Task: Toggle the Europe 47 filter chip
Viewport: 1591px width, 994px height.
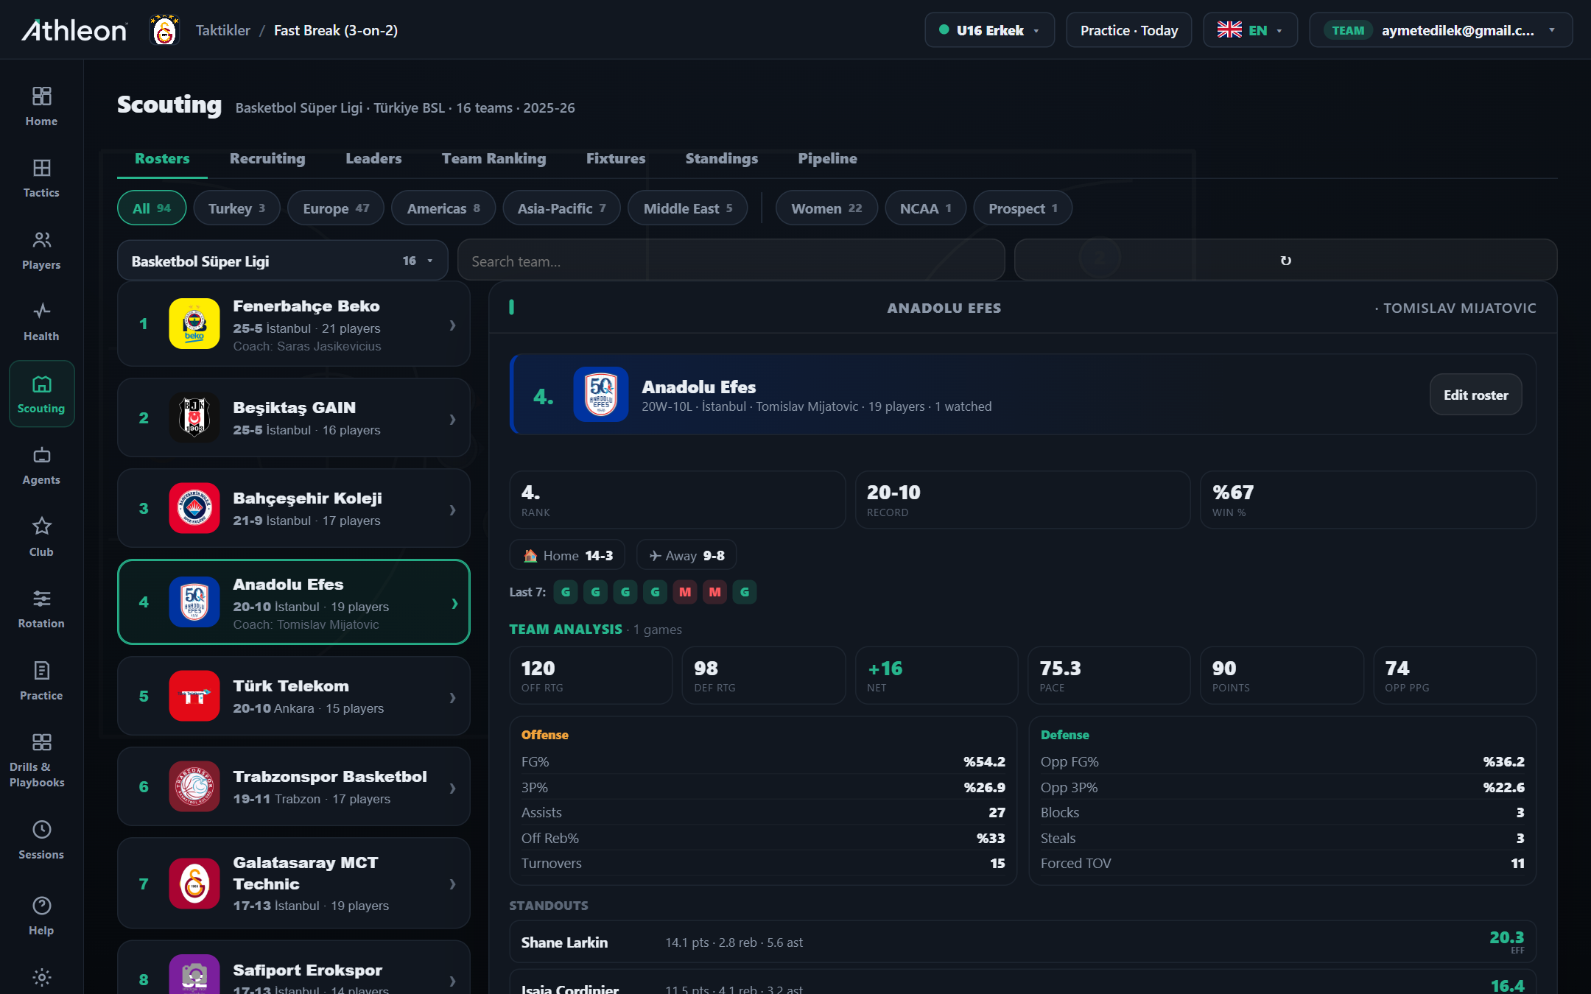Action: [337, 208]
